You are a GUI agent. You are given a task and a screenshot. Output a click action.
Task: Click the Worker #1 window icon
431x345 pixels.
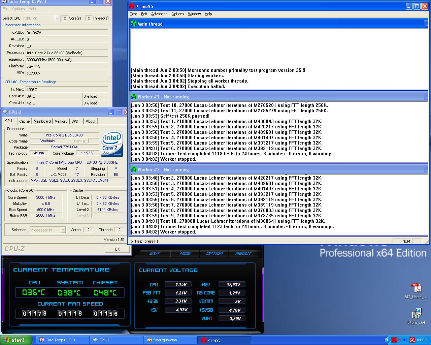(x=134, y=97)
